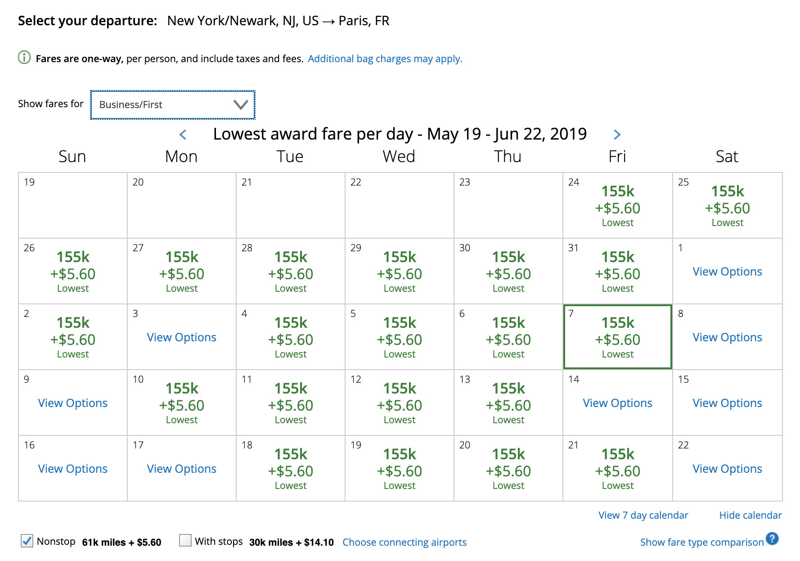View Options for June 1
The height and width of the screenshot is (561, 800).
tap(727, 272)
